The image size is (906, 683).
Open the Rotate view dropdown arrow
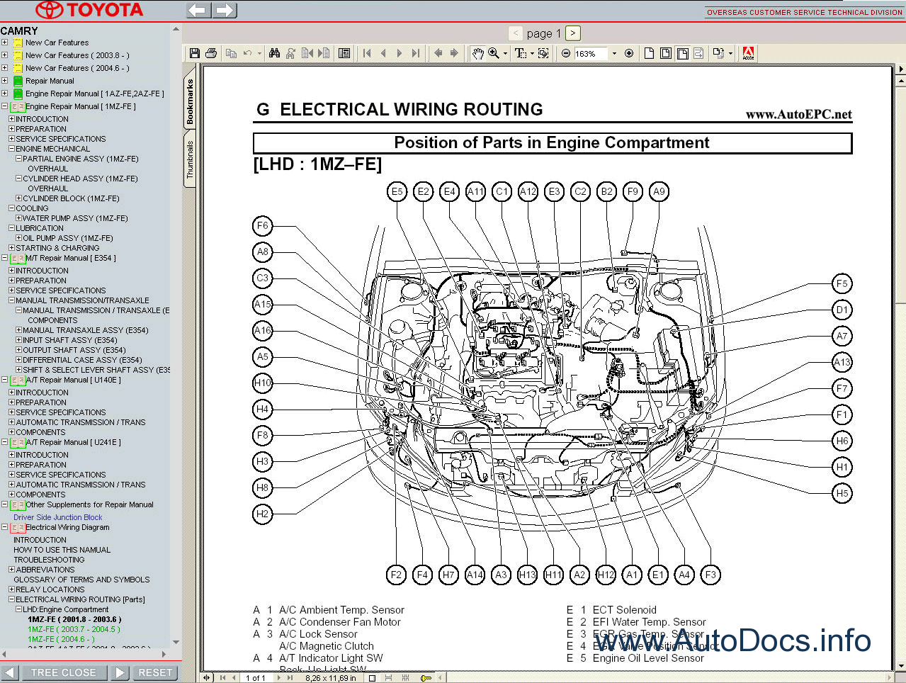tap(730, 53)
